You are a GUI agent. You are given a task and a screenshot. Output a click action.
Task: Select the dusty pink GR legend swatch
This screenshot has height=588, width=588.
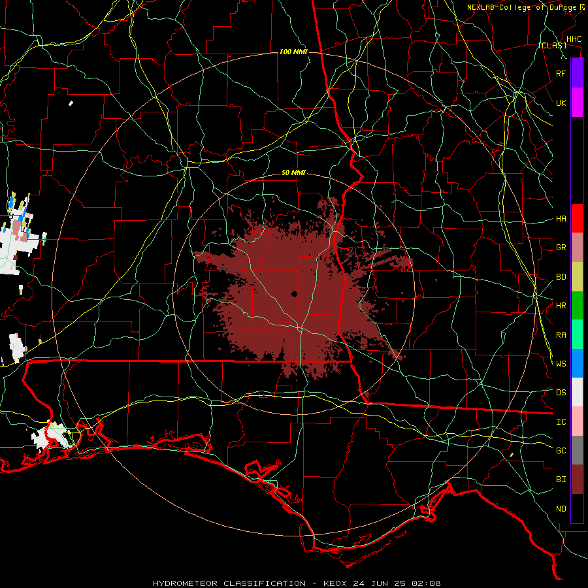pyautogui.click(x=577, y=247)
